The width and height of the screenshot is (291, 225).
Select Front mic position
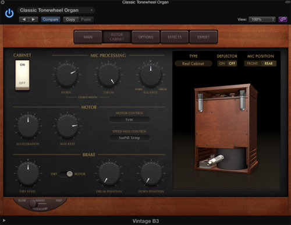coord(252,64)
